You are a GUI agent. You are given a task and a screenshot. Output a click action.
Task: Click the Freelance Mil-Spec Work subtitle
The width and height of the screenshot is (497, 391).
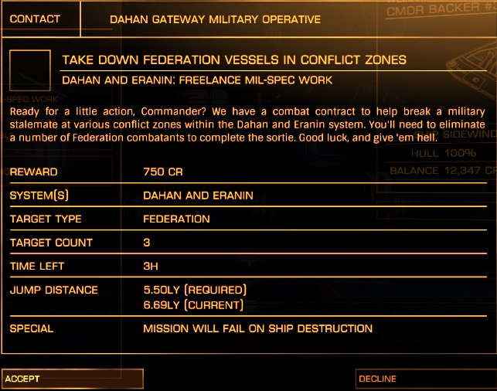[197, 80]
